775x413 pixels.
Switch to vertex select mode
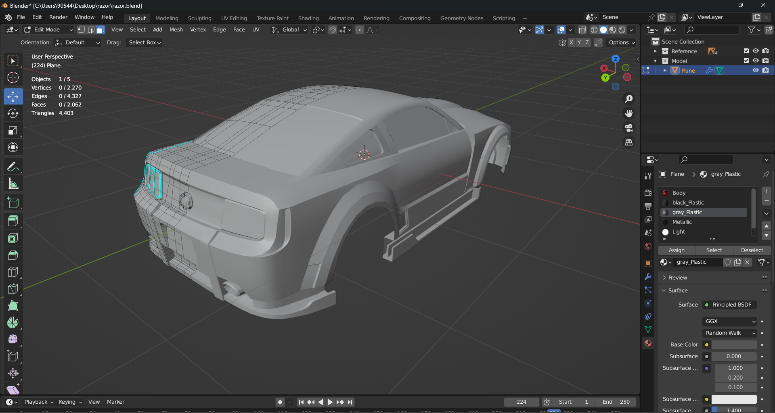82,30
